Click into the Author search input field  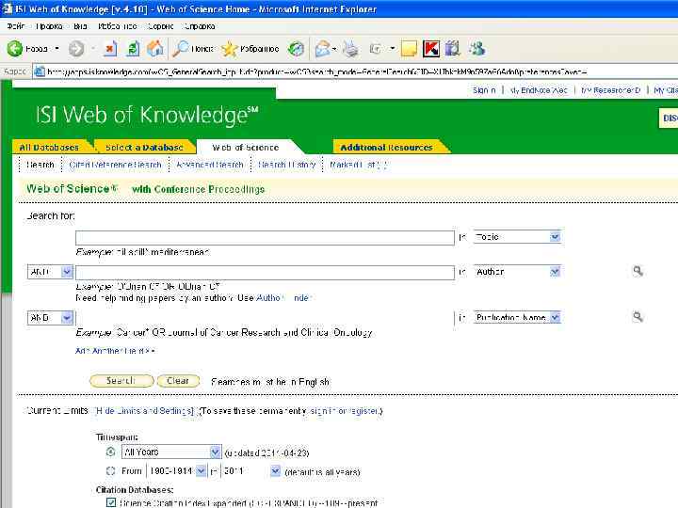[x=265, y=273]
